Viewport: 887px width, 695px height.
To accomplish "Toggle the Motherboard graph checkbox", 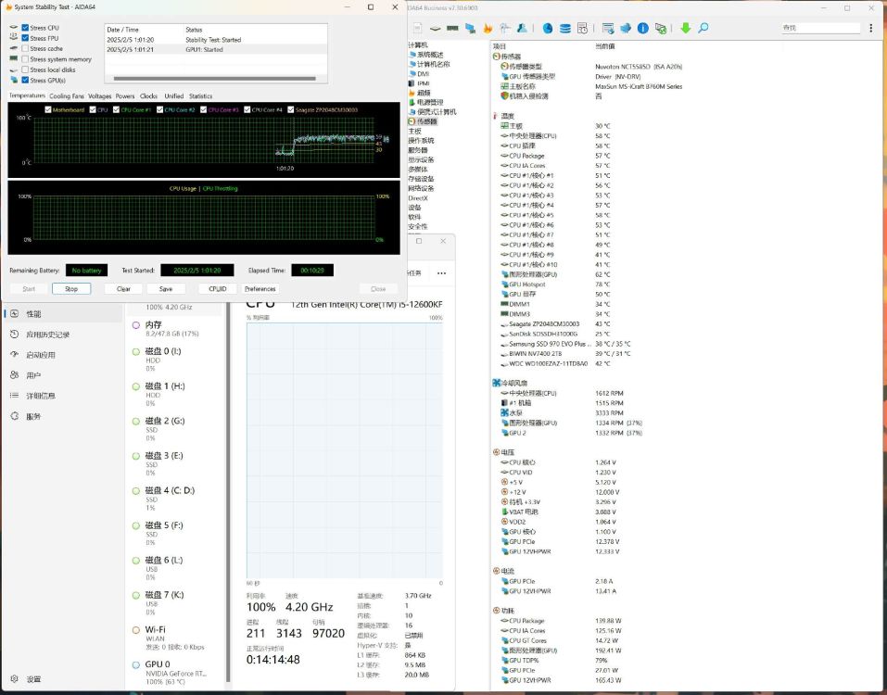I will [48, 109].
